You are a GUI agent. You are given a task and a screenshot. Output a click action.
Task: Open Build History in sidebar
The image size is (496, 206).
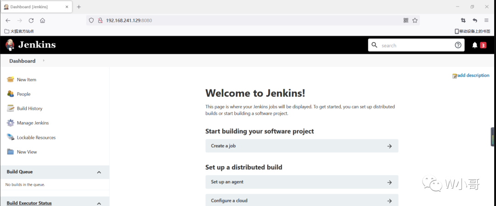[30, 108]
